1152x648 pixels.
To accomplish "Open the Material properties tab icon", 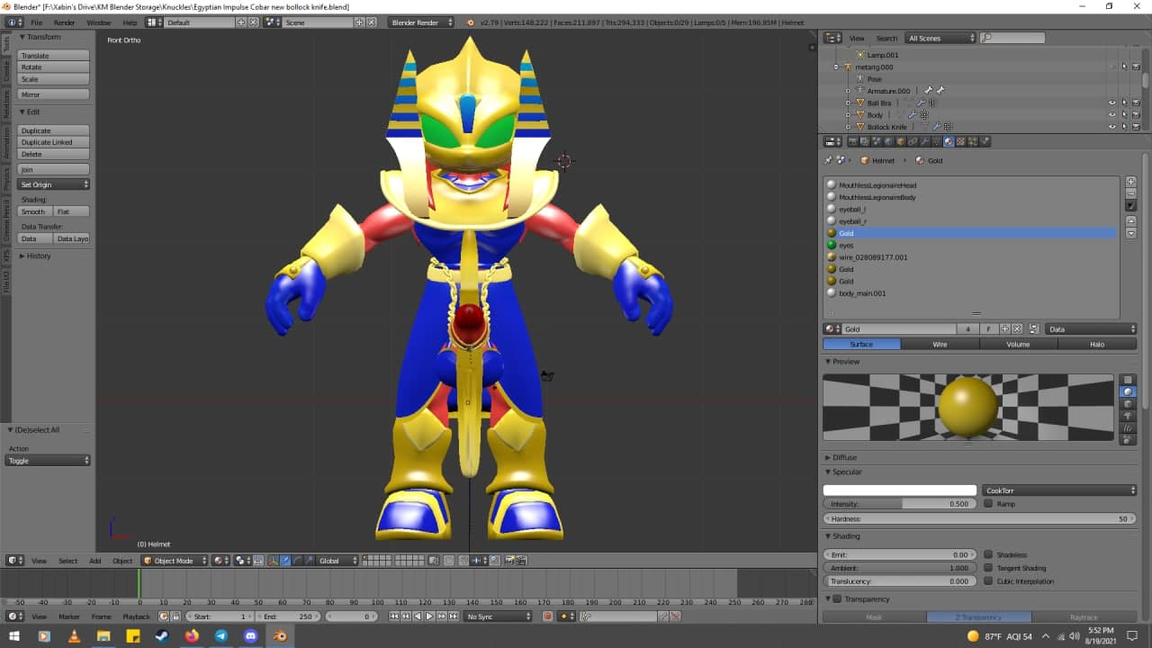I will pos(949,141).
